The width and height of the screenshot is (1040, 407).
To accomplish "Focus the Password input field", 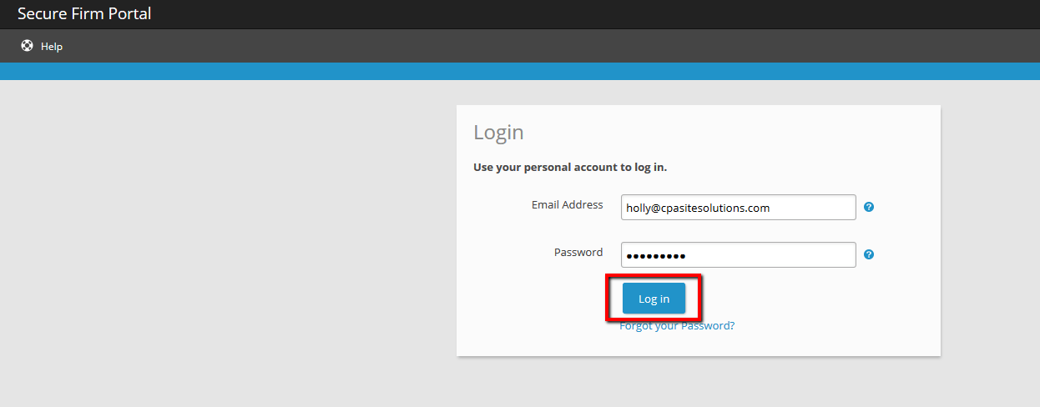I will (739, 254).
